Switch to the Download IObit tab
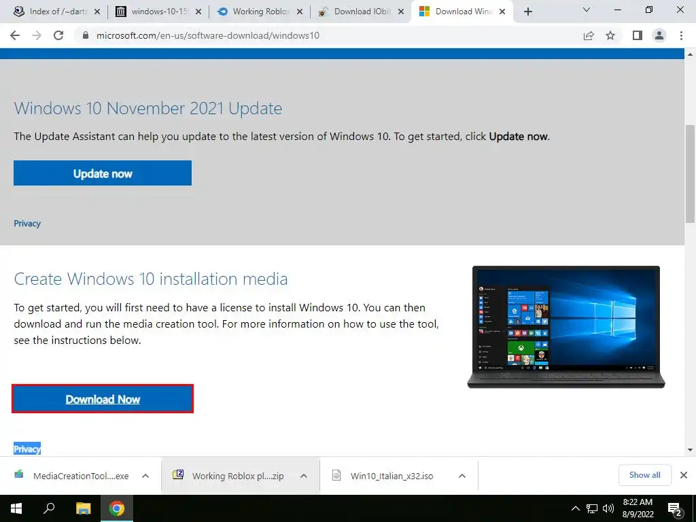Screen dimensions: 696x522 [361, 12]
